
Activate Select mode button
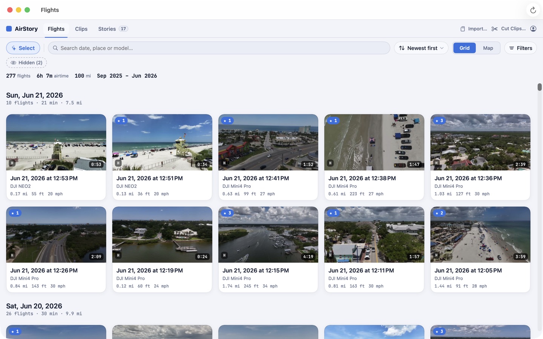pos(23,48)
